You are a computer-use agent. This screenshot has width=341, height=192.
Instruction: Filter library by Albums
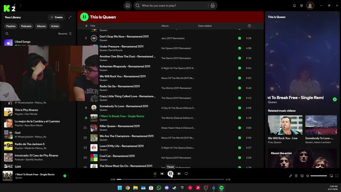tap(41, 26)
